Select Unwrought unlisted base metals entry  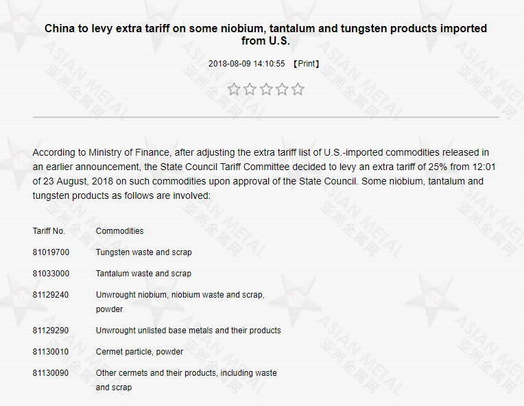[x=189, y=331]
